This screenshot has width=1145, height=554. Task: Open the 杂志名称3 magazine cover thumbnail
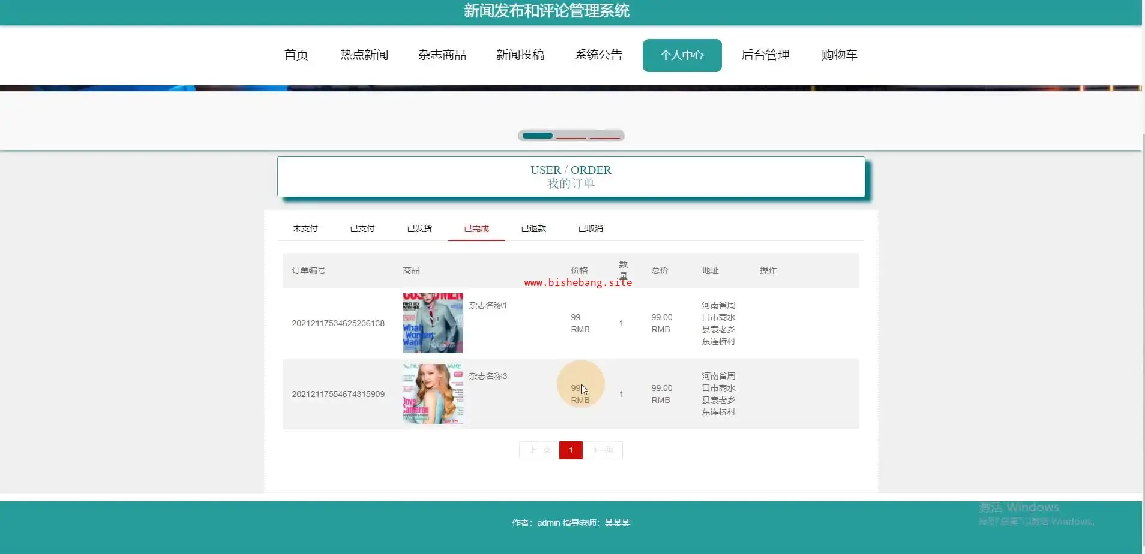click(x=433, y=394)
